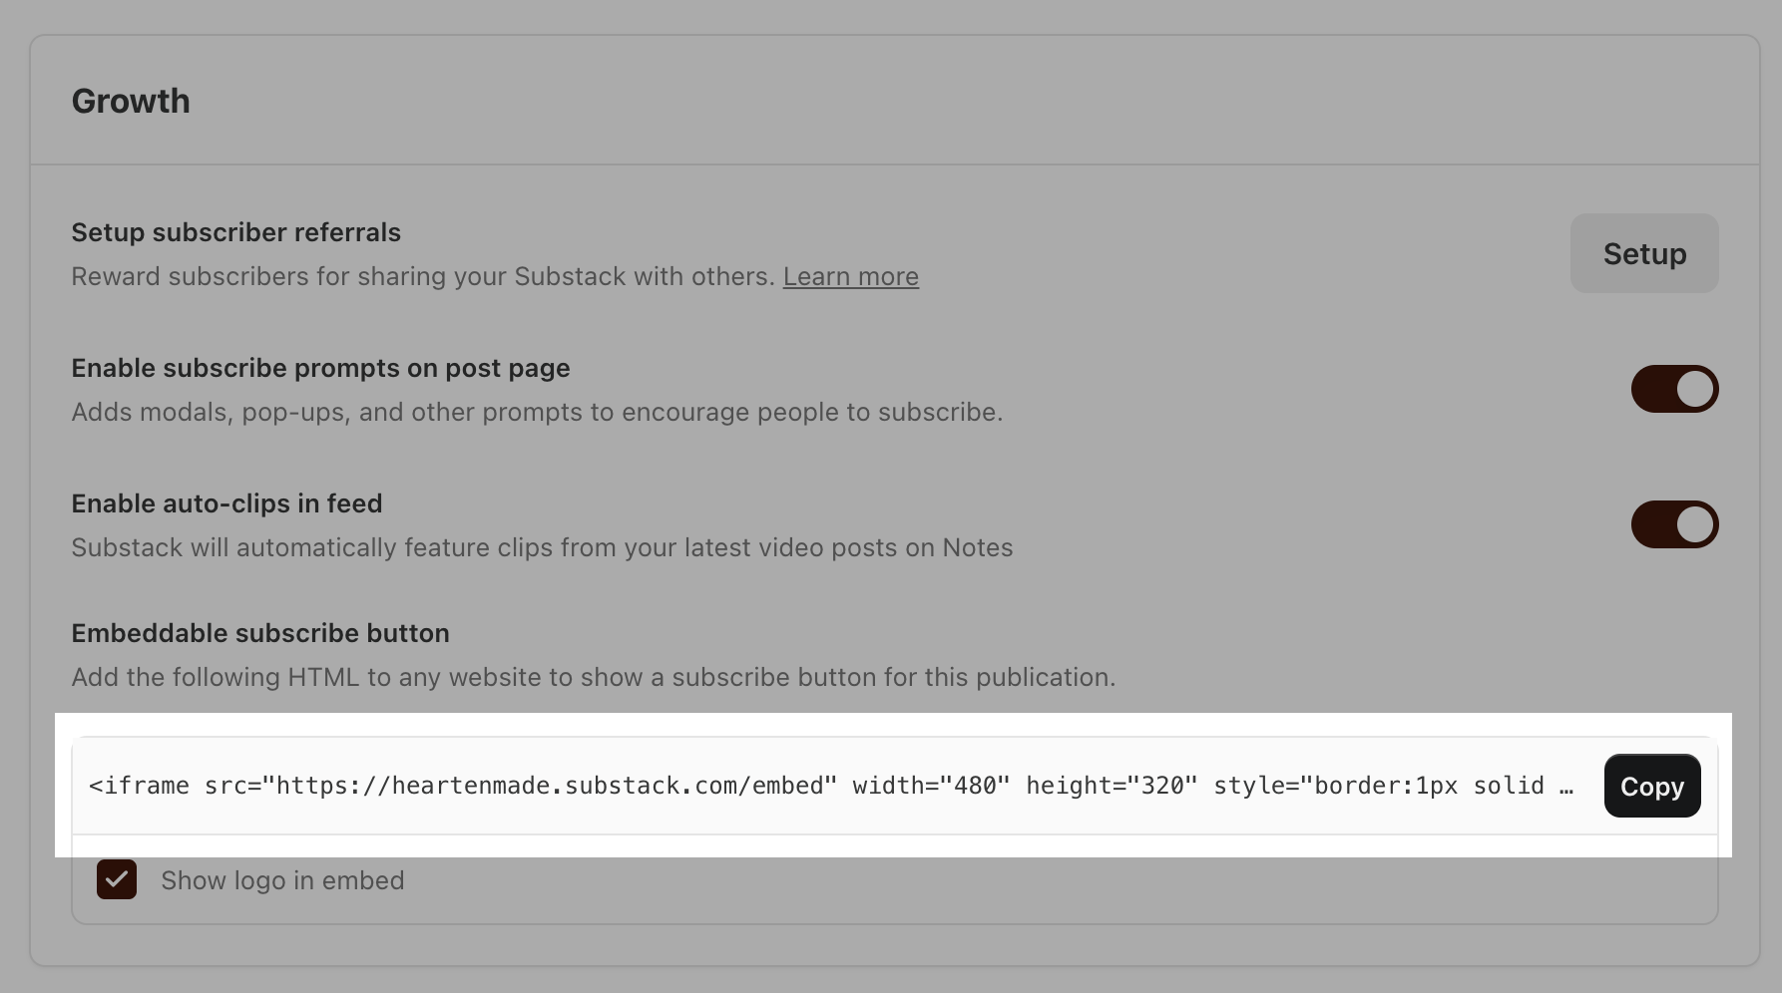
Task: Click the 'Show logo in embed' label text
Action: (x=282, y=880)
